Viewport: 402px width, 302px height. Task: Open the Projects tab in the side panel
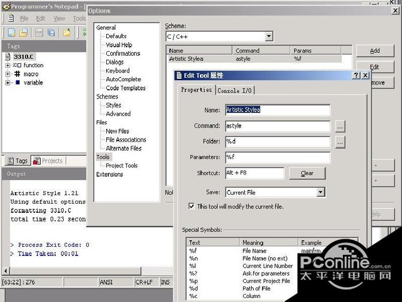[x=48, y=161]
